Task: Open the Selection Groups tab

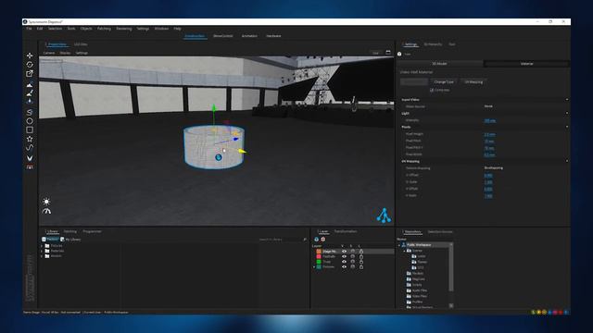Action: (x=440, y=232)
